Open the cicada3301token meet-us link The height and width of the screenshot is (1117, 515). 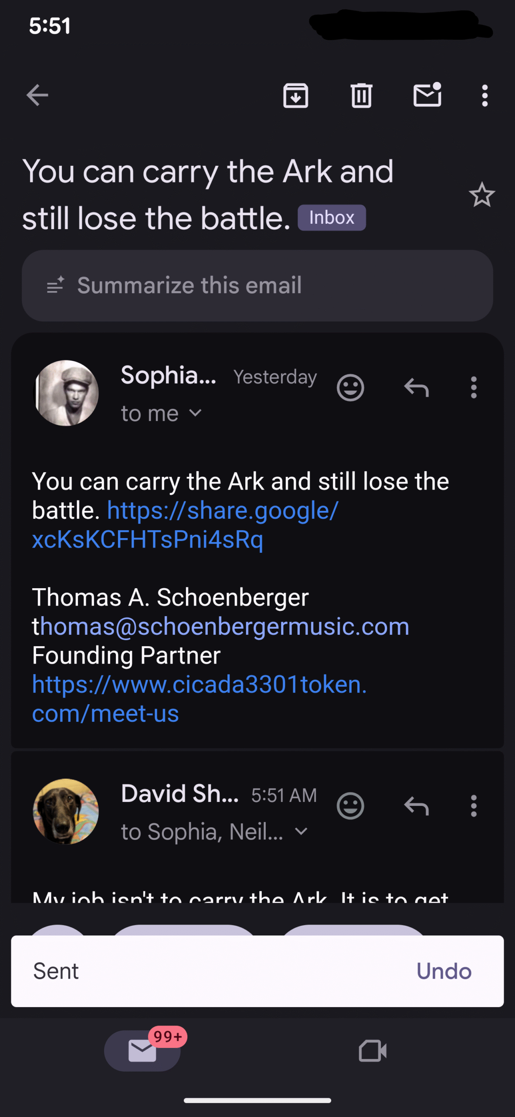pyautogui.click(x=199, y=684)
